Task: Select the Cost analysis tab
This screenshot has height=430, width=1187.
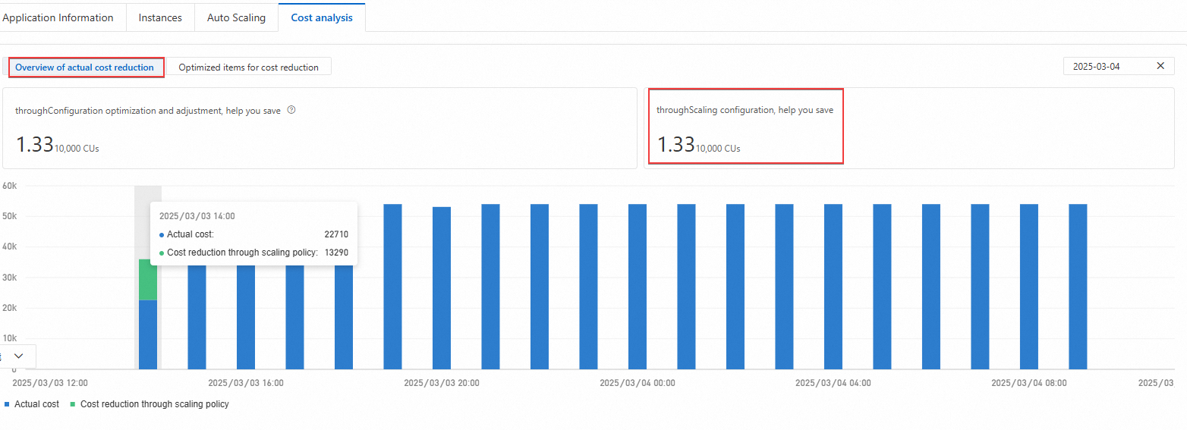Action: pyautogui.click(x=322, y=17)
